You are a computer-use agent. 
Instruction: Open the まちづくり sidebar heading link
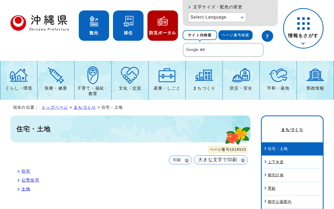coord(292,130)
